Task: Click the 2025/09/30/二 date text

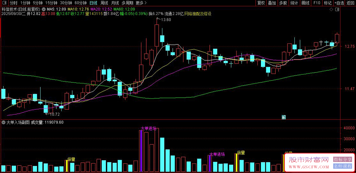Action: tap(13, 13)
